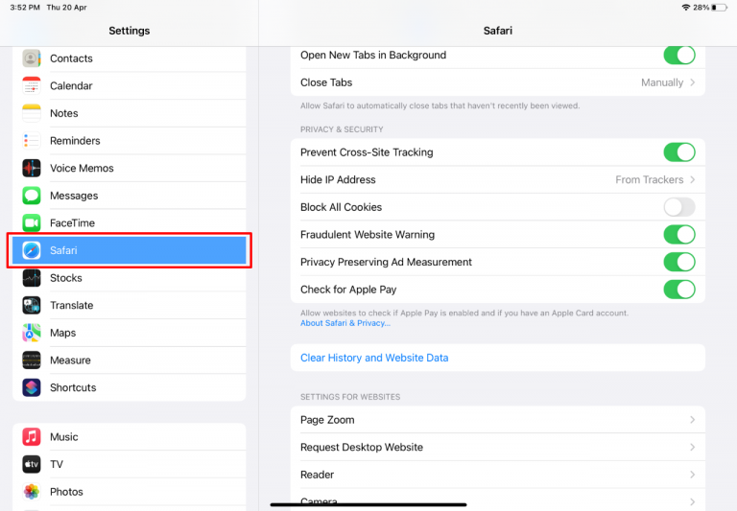Open Translate in the settings sidebar

coord(129,306)
